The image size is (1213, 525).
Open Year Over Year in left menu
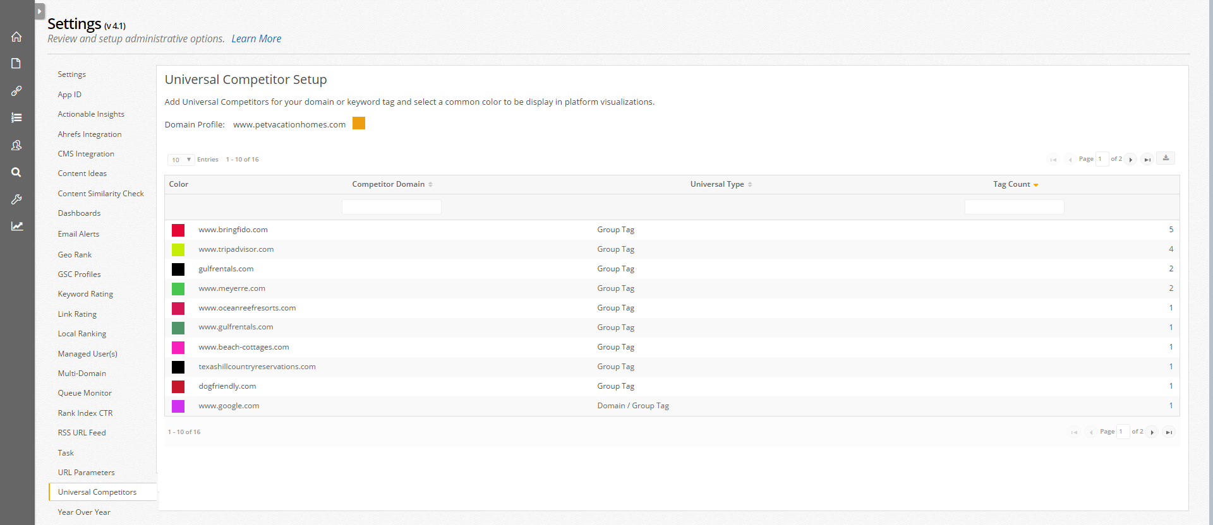point(84,512)
